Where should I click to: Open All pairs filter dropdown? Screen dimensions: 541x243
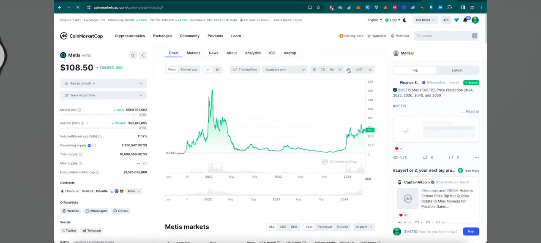pos(364,227)
